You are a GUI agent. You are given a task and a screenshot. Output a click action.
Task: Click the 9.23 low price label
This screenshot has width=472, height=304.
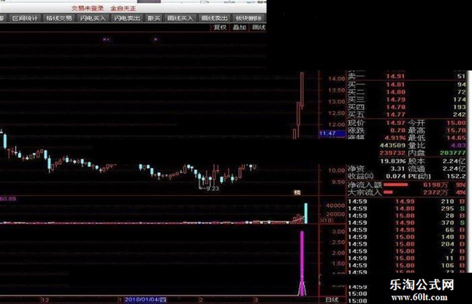[x=212, y=188]
